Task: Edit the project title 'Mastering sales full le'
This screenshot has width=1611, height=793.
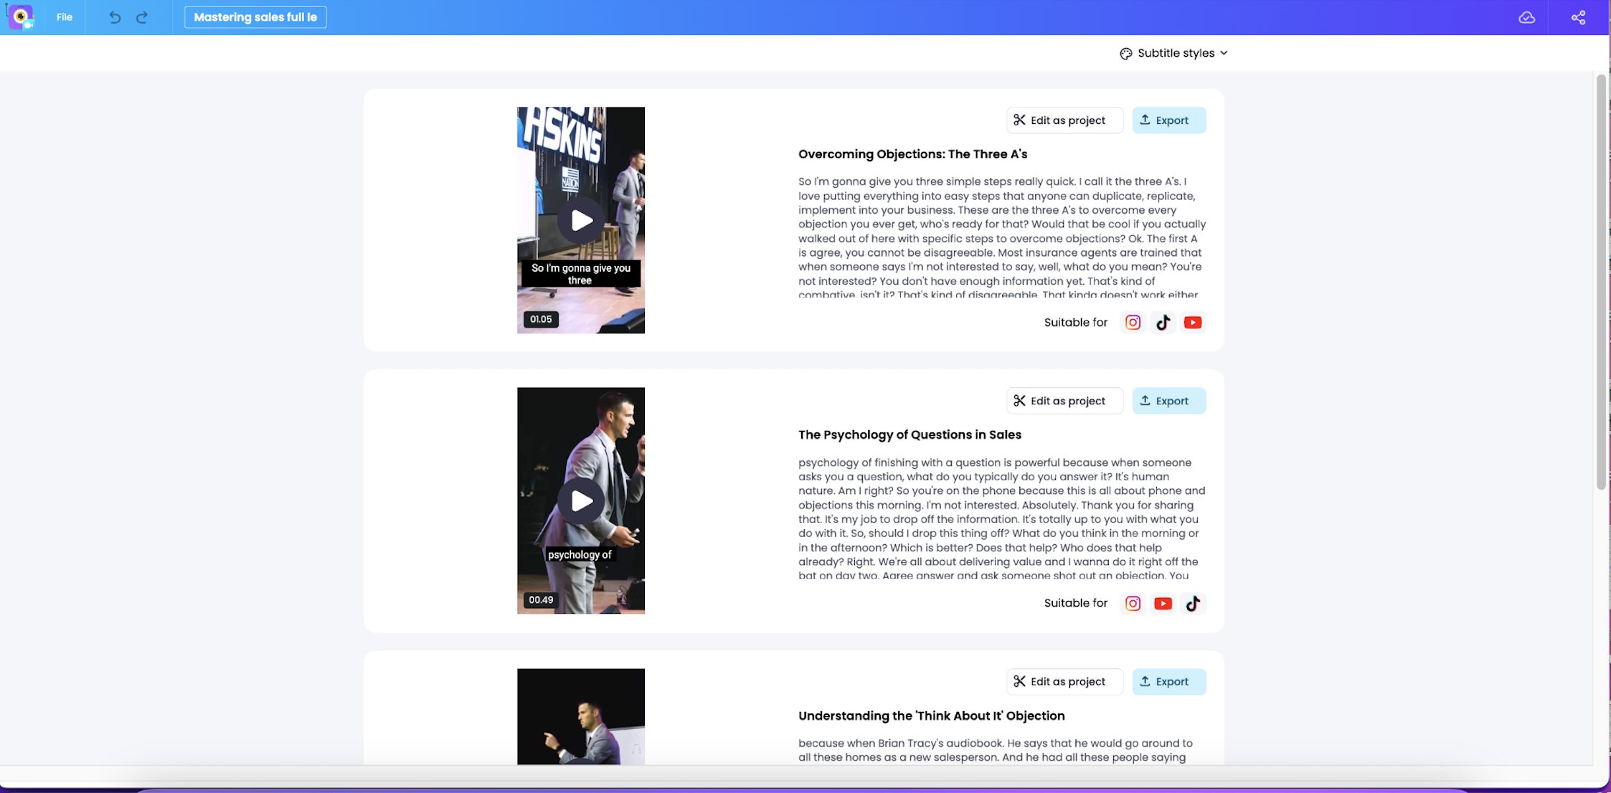Action: click(x=255, y=17)
